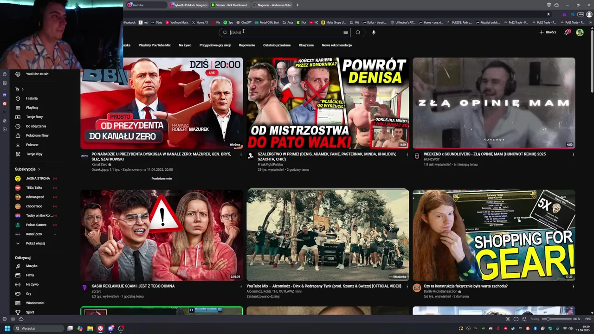Select the Przygodowe gry akcji chip

(215, 45)
